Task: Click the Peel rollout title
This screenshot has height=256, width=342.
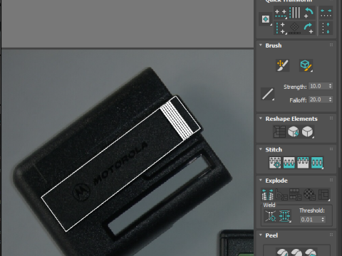Action: pyautogui.click(x=271, y=235)
